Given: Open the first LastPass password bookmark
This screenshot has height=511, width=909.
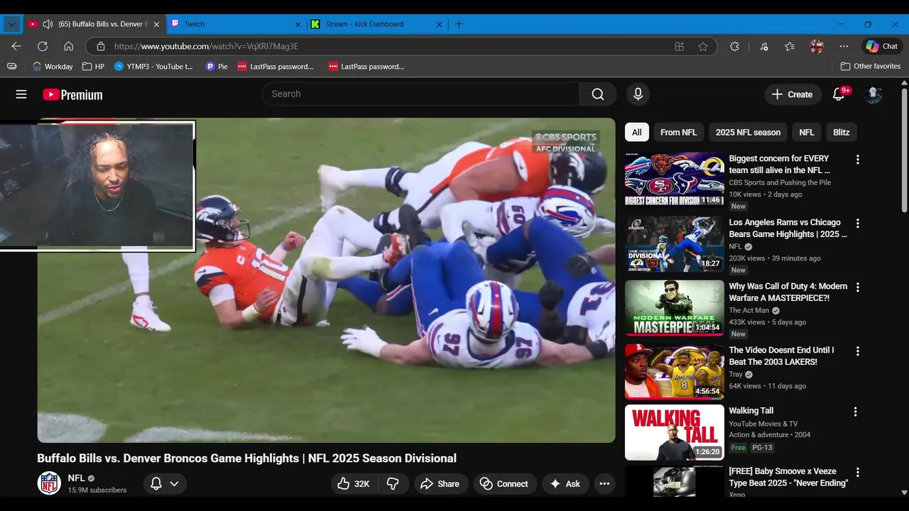Looking at the screenshot, I should click(x=275, y=66).
